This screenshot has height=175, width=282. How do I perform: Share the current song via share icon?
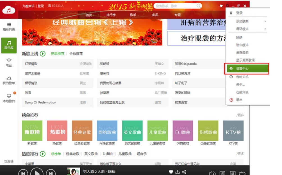184,172
